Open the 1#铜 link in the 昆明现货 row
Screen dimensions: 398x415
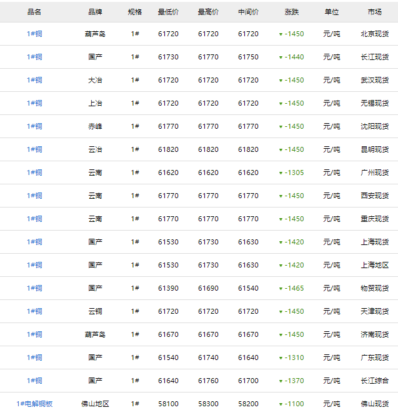pyautogui.click(x=34, y=149)
